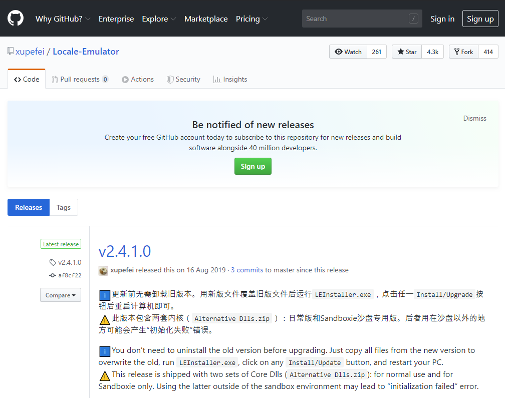Click info icon before "You don't need"
505x398 pixels.
click(105, 351)
